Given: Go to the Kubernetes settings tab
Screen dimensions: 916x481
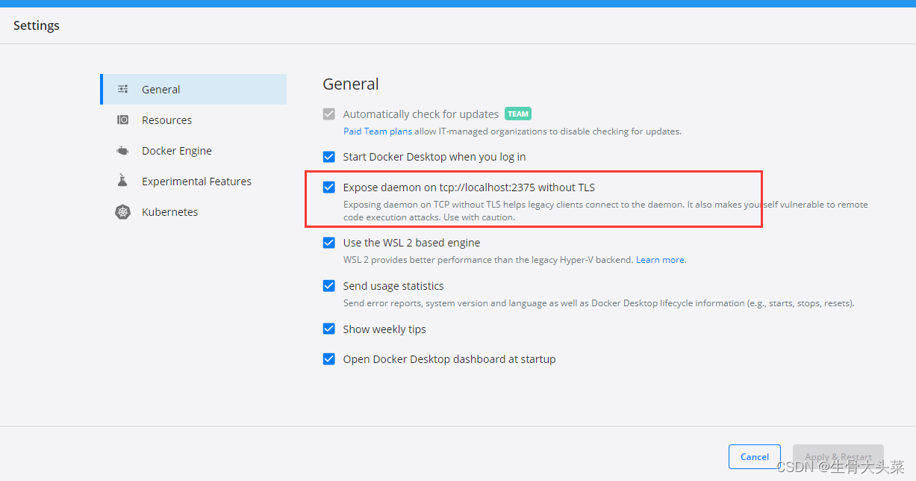Looking at the screenshot, I should tap(169, 212).
